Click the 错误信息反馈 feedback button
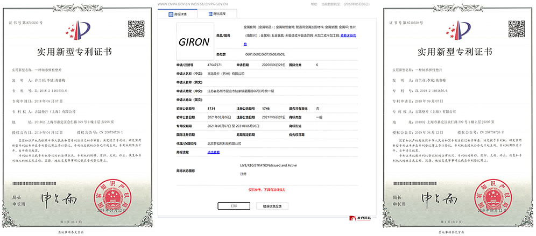The height and width of the screenshot is (236, 536). [x=272, y=206]
